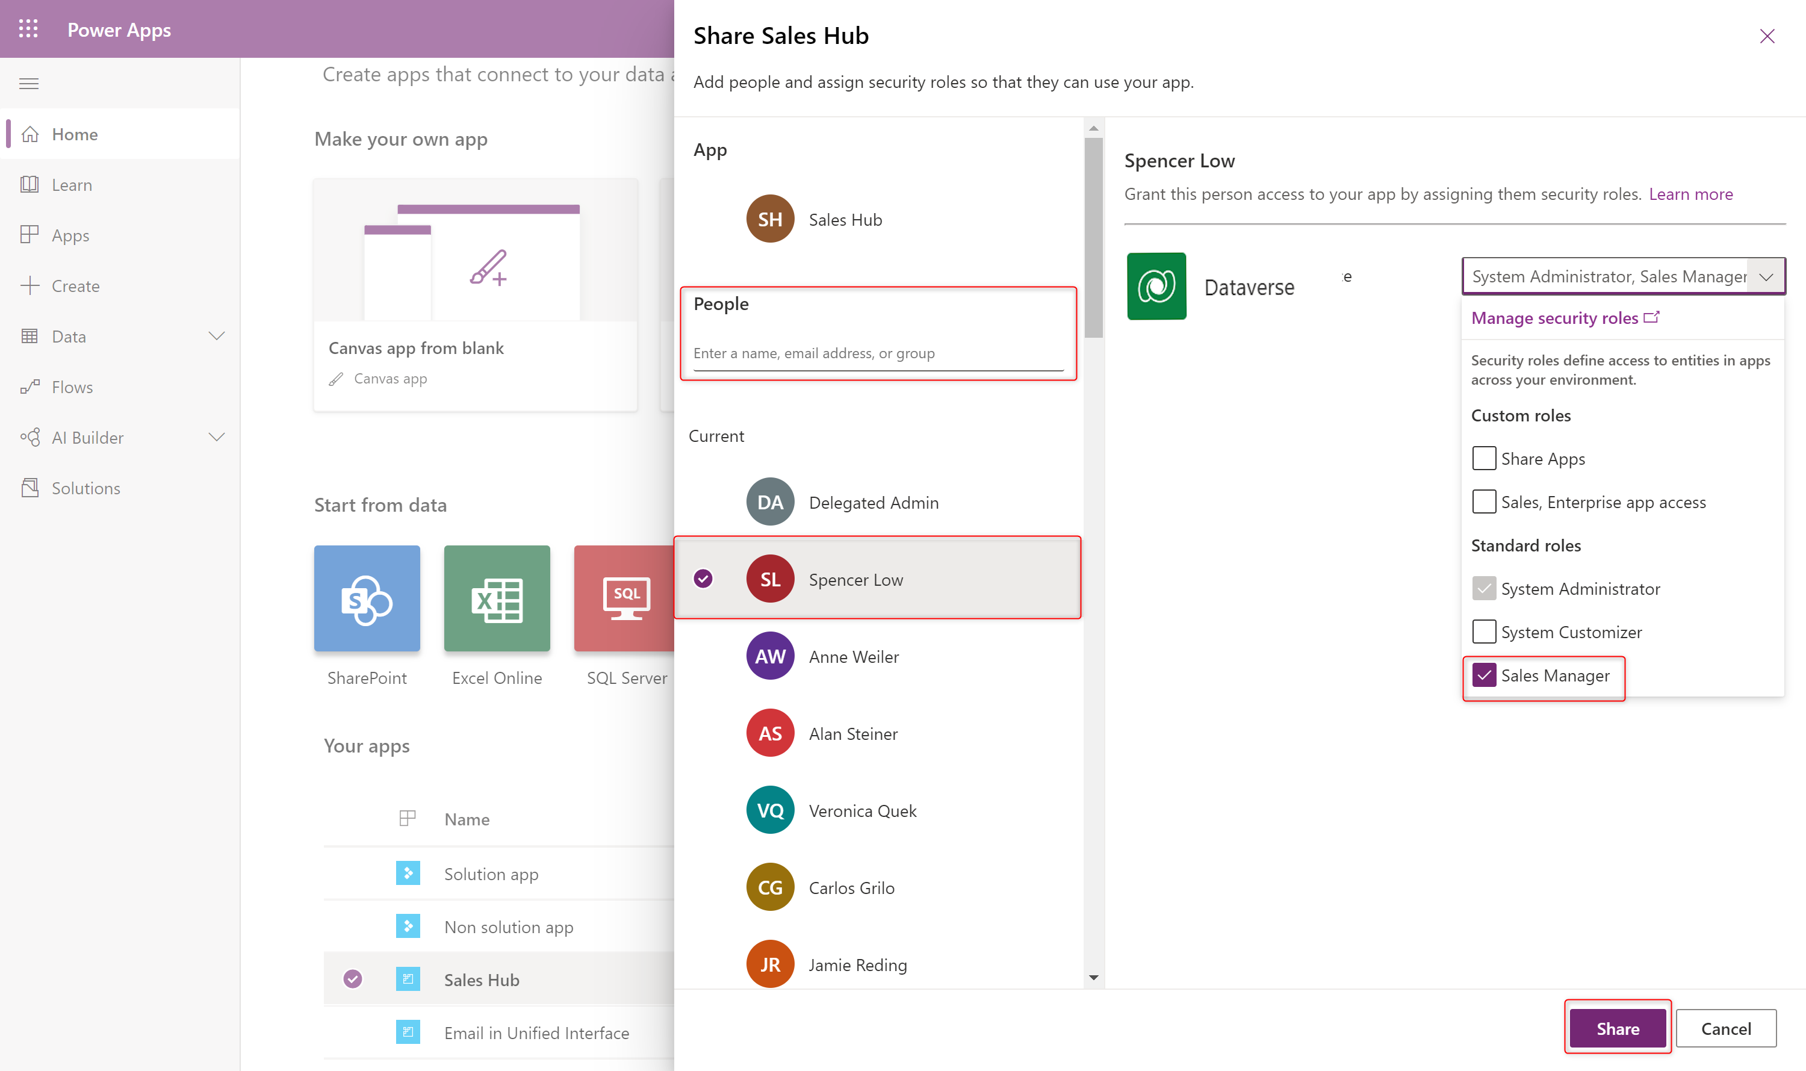Enable the Sales Manager checkbox
The height and width of the screenshot is (1071, 1806).
tap(1482, 674)
